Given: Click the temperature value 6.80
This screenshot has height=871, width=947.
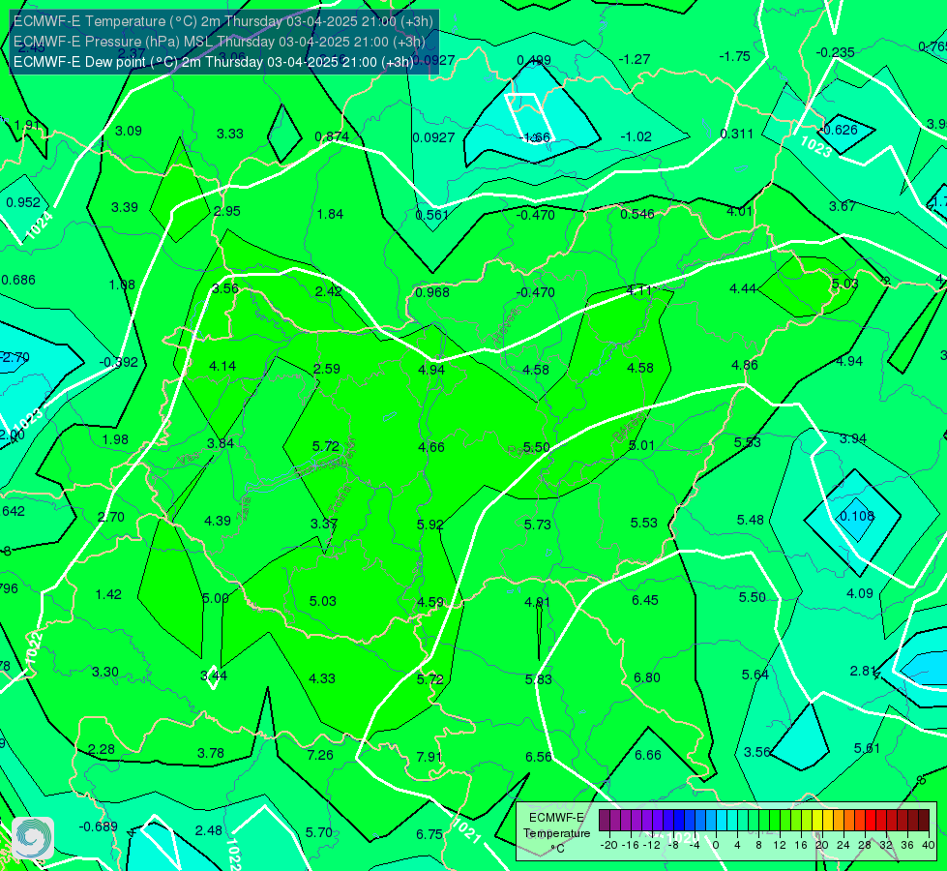Looking at the screenshot, I should (647, 678).
